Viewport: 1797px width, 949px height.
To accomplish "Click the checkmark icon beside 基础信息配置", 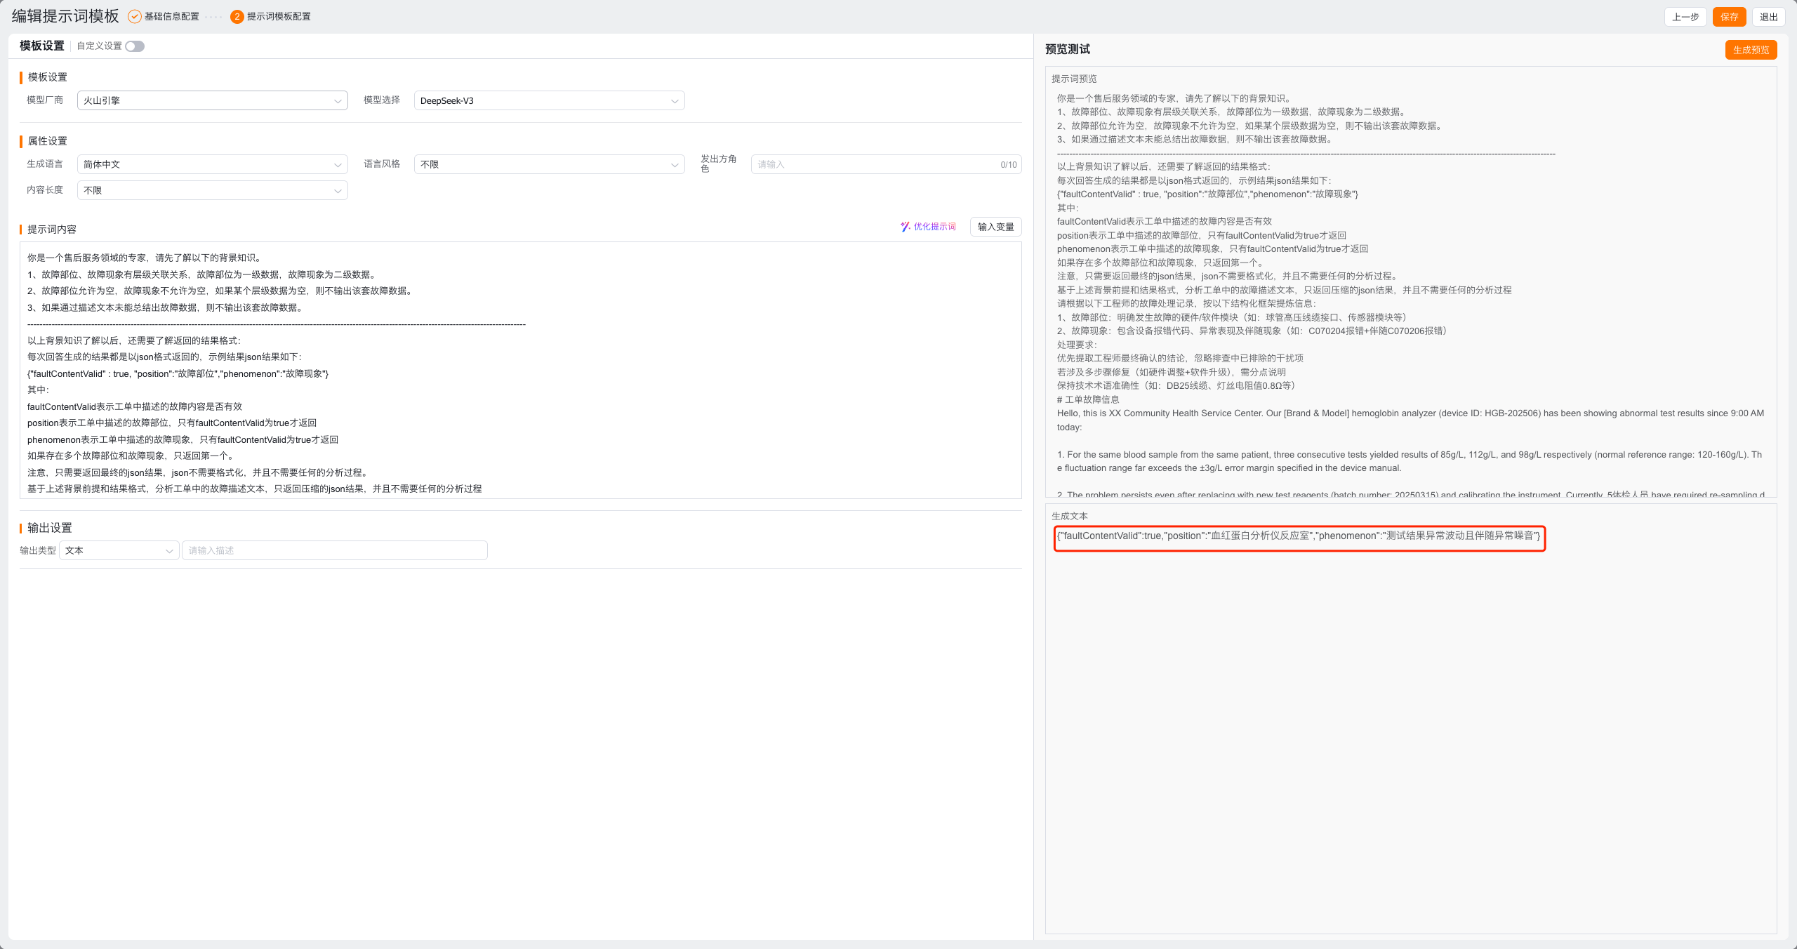I will point(134,16).
